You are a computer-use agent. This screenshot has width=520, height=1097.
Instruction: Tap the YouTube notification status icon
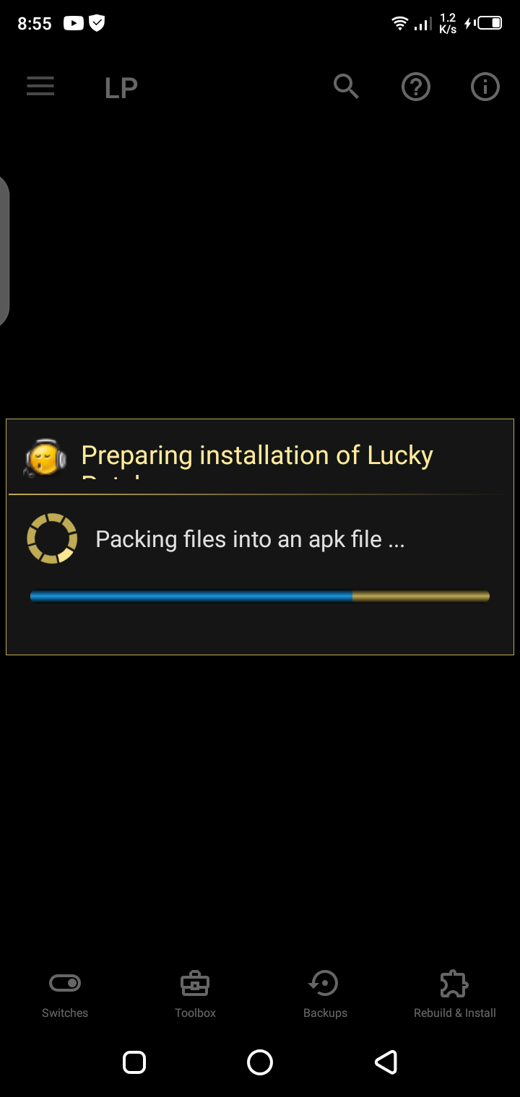[74, 23]
